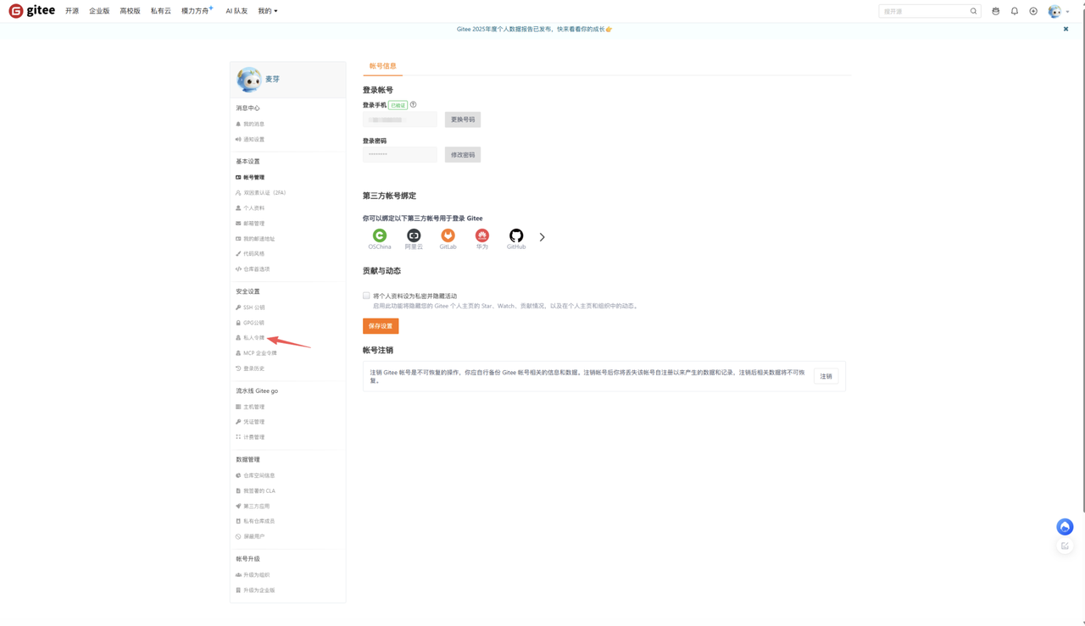Expand the user avatar dropdown in header
This screenshot has width=1085, height=626.
[x=1059, y=11]
